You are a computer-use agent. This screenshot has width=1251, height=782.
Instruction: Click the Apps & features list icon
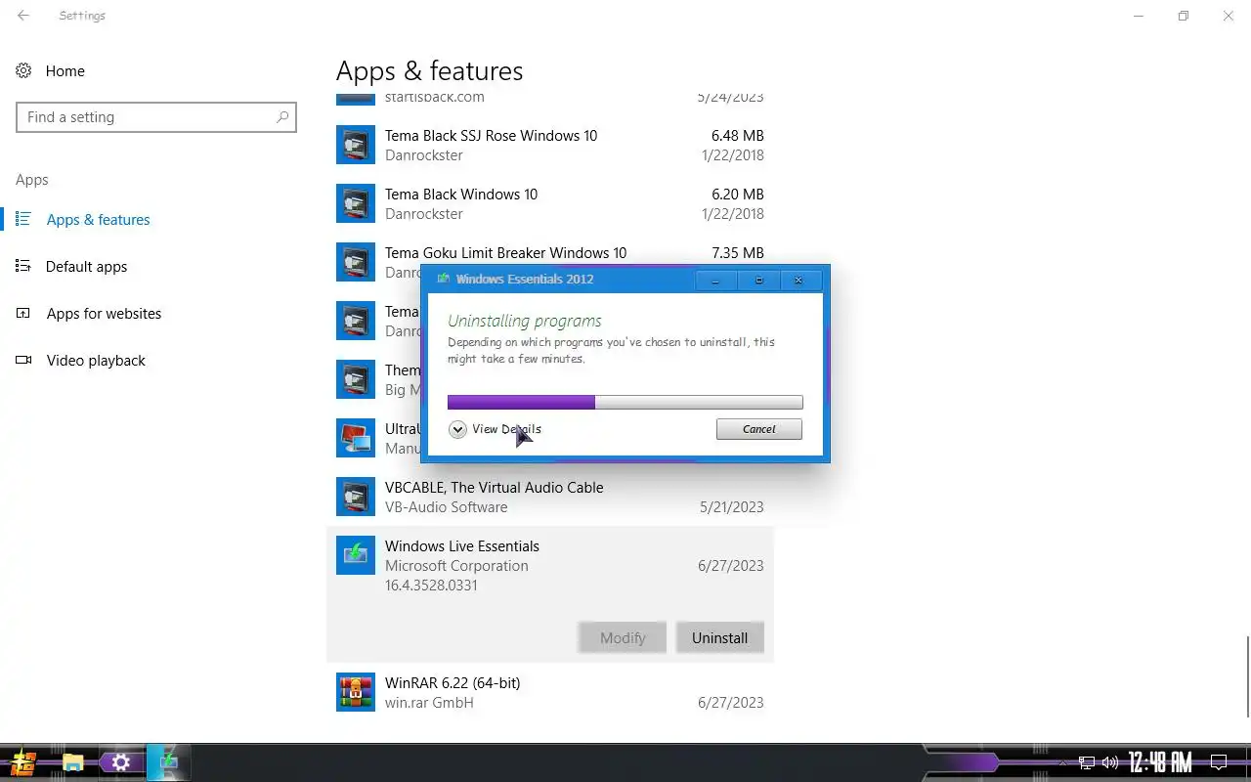(x=23, y=219)
